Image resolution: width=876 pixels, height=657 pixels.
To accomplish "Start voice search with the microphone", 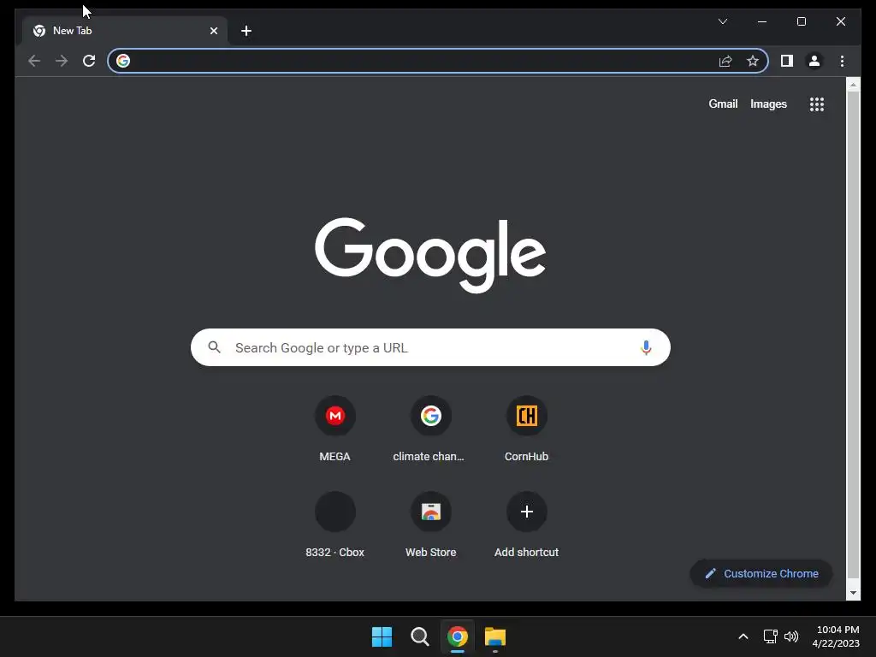I will point(646,347).
